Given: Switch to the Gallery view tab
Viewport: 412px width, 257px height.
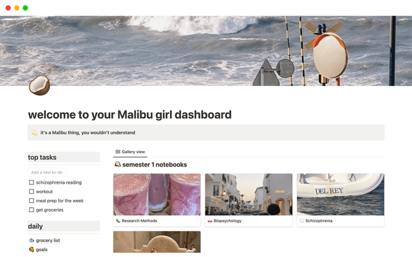Looking at the screenshot, I should 130,152.
